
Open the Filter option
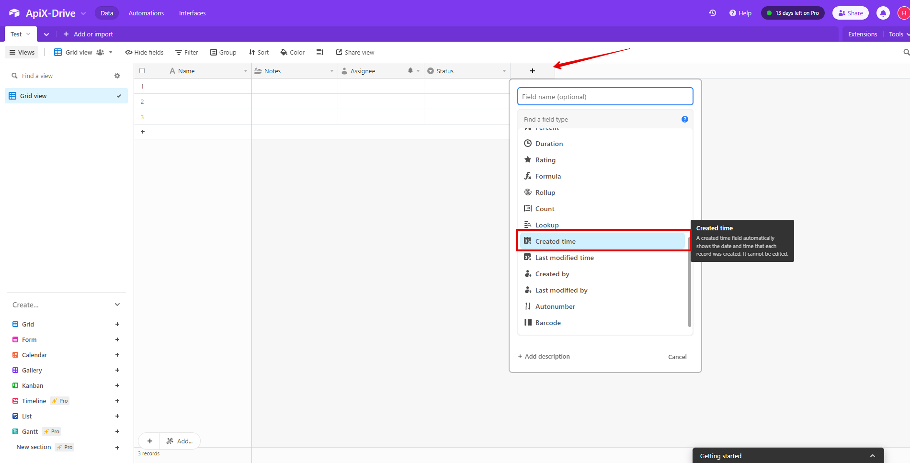[x=186, y=52]
